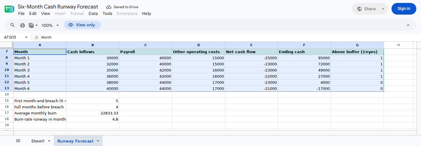Open the File menu
Viewport: 421px width, 146px height.
tap(21, 13)
